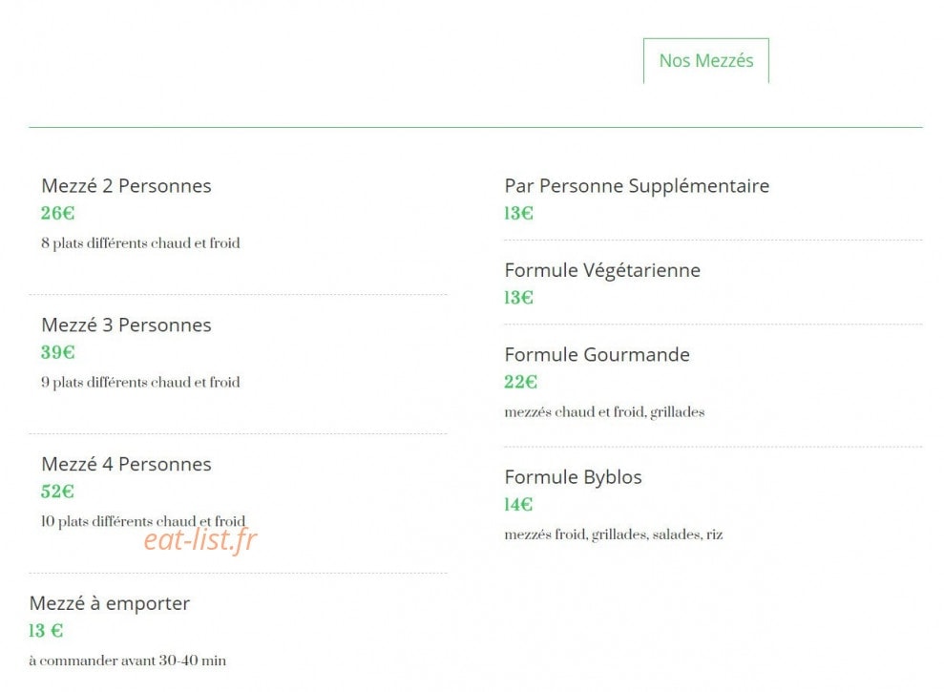
Task: Click the '8 plats différents chaud et froid' description
Action: tap(141, 243)
